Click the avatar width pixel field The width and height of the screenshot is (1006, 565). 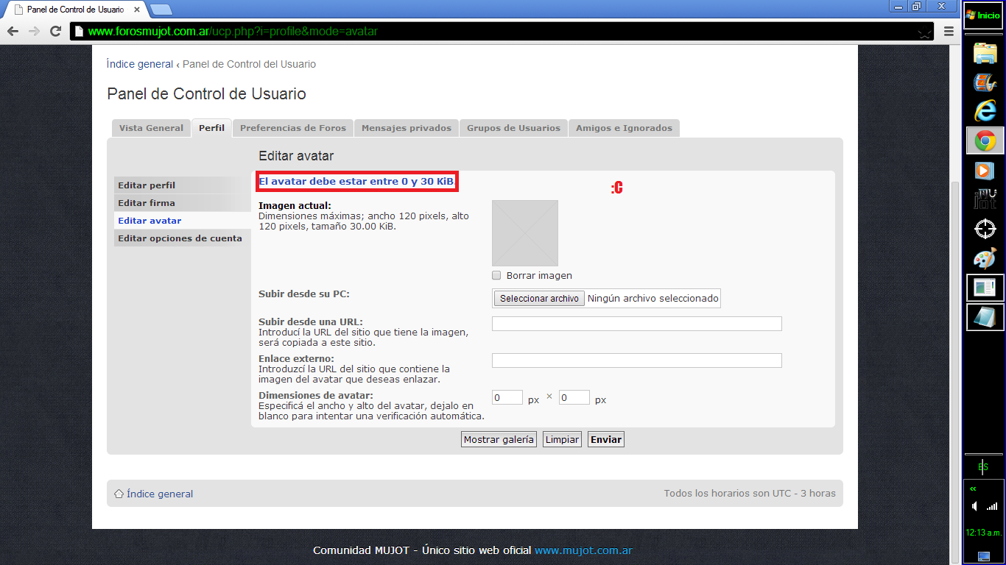(507, 398)
